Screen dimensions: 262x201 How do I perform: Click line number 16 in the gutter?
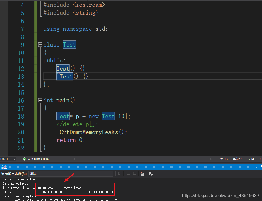coord(21,100)
